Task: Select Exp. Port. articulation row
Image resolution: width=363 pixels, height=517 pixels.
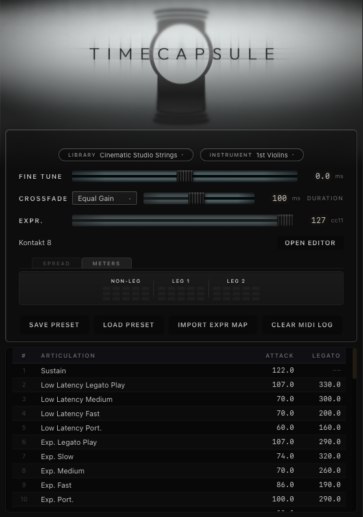Action: tap(179, 499)
